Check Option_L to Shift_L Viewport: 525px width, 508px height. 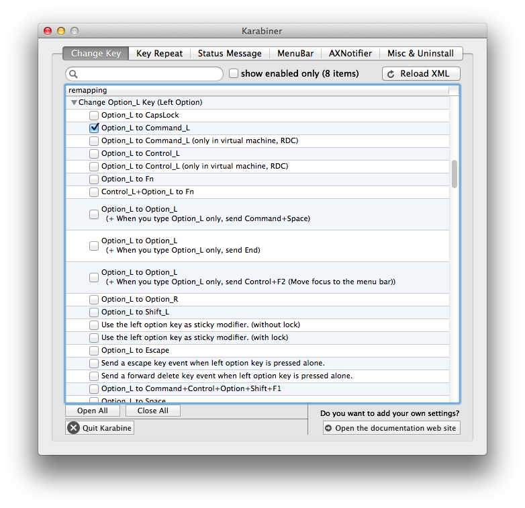[94, 312]
